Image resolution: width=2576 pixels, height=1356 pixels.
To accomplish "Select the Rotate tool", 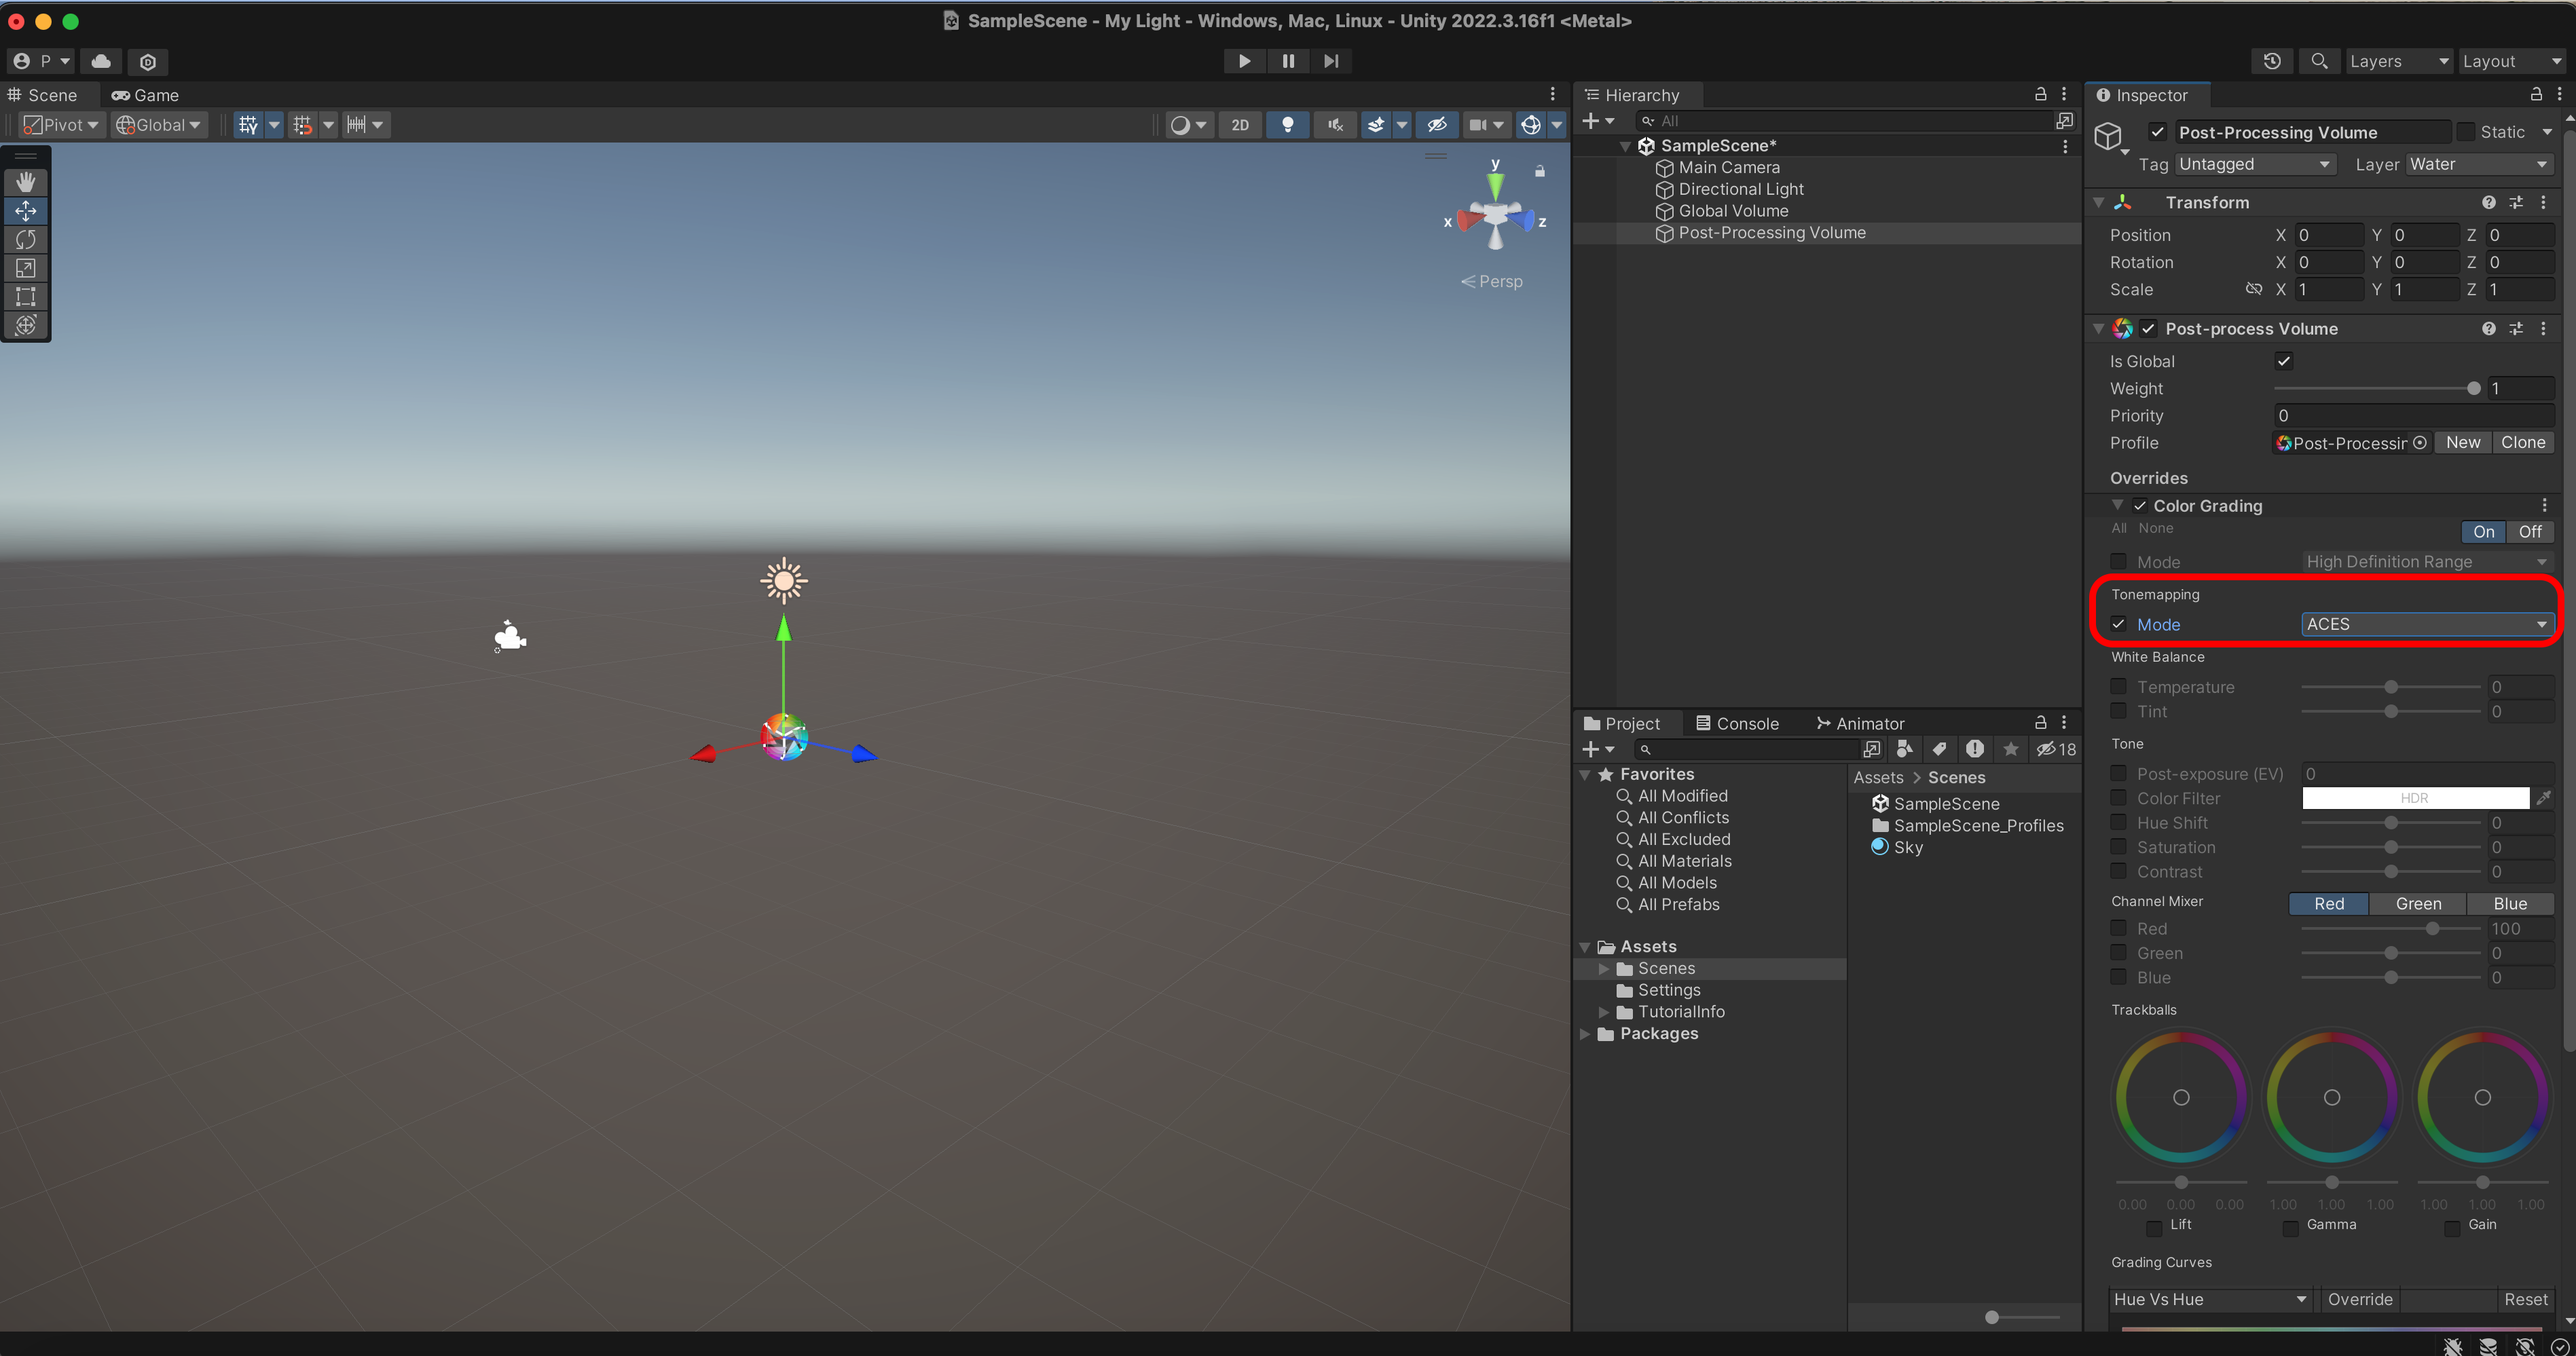I will 26,239.
